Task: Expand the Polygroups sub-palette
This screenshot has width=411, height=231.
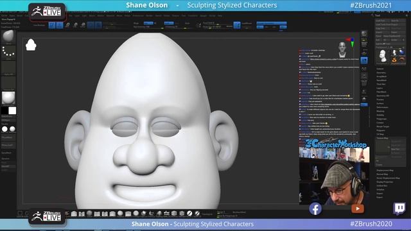Action: tap(381, 119)
